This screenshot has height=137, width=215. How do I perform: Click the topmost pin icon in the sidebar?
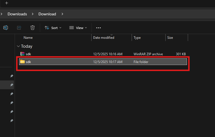tap(12, 76)
